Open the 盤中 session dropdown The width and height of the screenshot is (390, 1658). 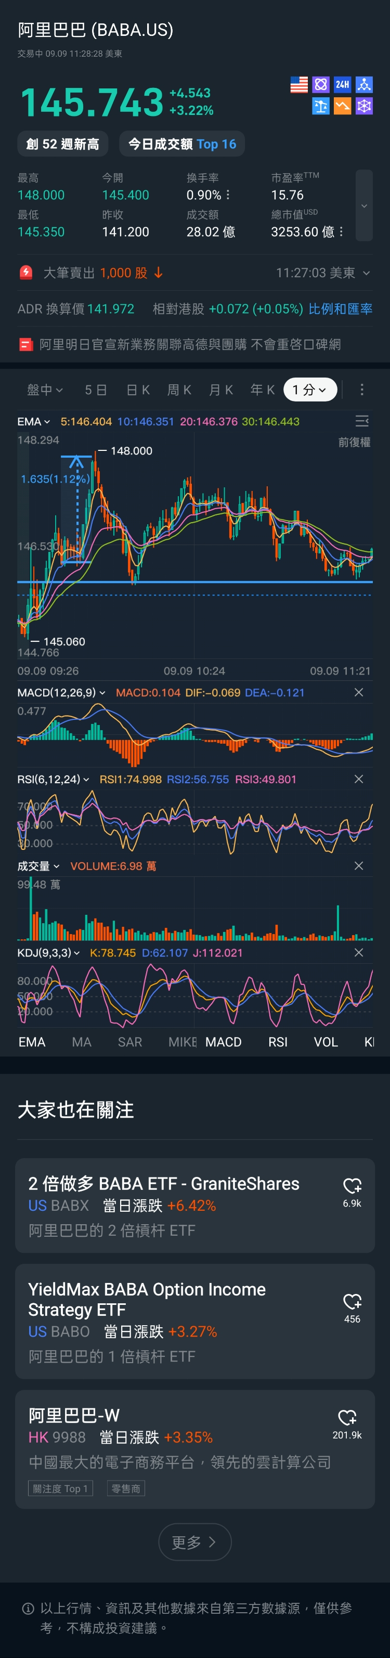click(x=44, y=390)
